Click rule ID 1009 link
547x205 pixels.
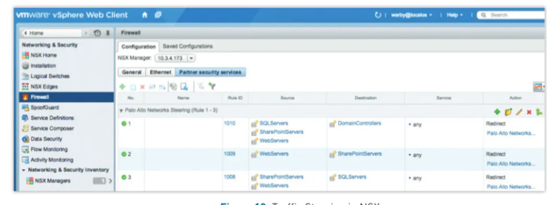(x=229, y=153)
